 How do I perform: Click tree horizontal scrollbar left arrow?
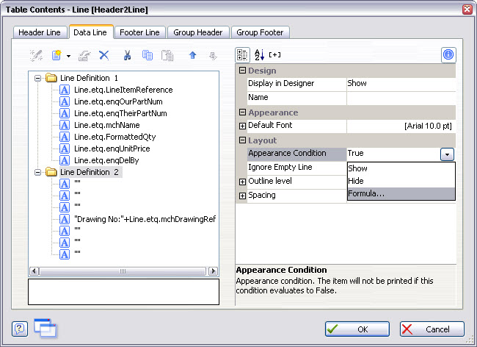tap(34, 271)
